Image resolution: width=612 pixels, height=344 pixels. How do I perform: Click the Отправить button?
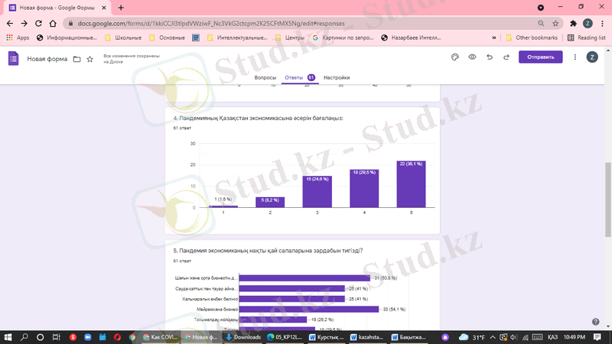tap(540, 57)
